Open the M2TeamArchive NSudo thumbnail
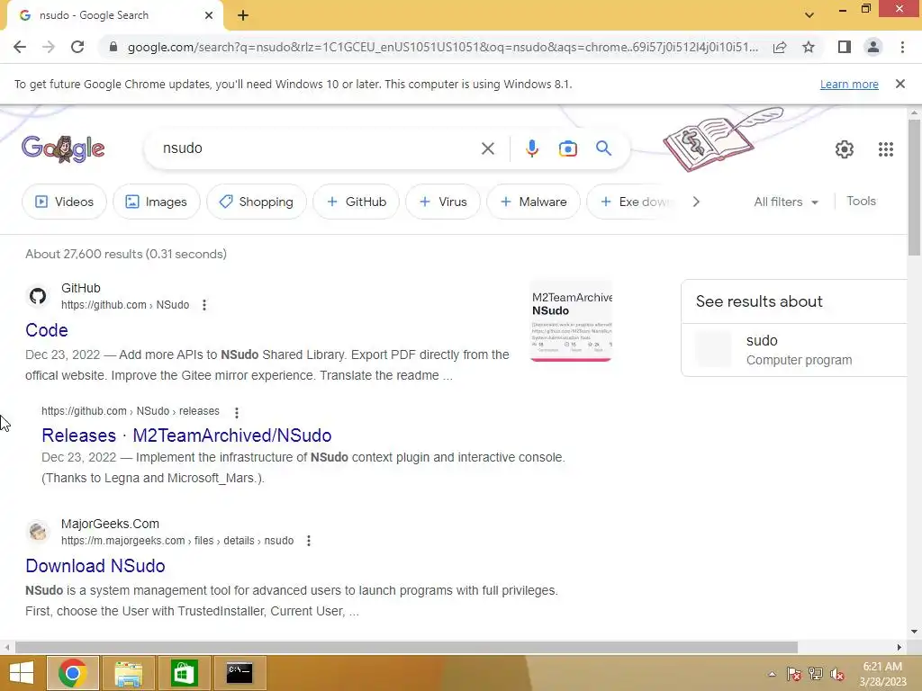 (x=571, y=321)
